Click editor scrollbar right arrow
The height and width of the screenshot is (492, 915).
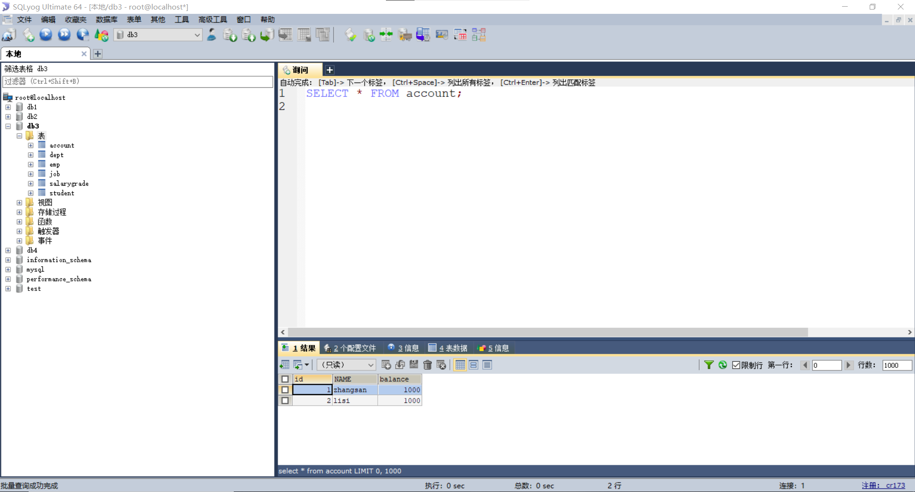[910, 332]
